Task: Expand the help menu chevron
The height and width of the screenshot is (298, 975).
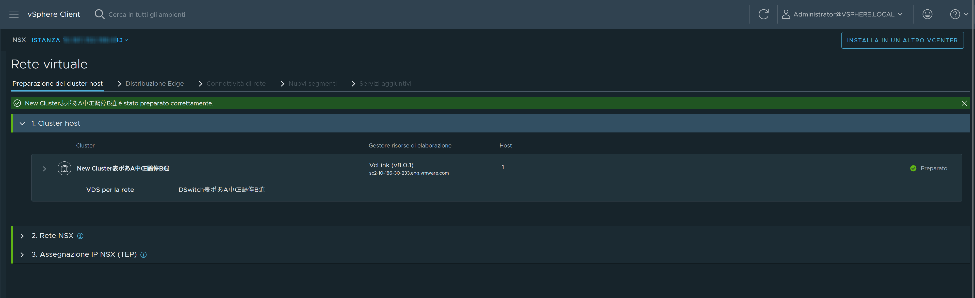Action: tap(966, 14)
